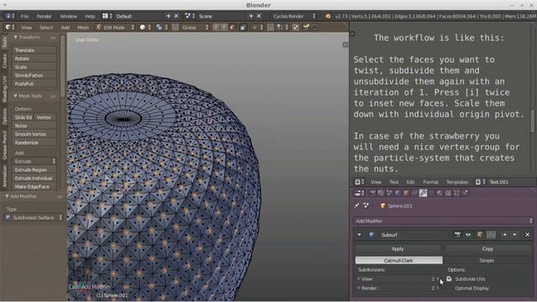Click the Push/Pull button
Viewport: 537px width, 302px height.
34,84
